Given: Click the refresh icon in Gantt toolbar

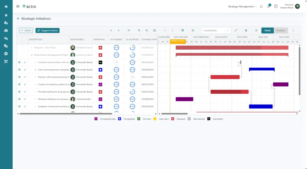Looking at the screenshot, I should point(256,31).
